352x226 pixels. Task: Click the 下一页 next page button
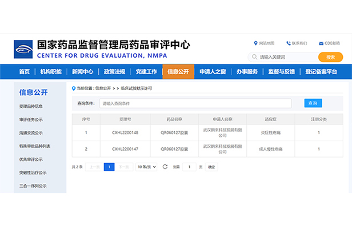click(x=124, y=167)
